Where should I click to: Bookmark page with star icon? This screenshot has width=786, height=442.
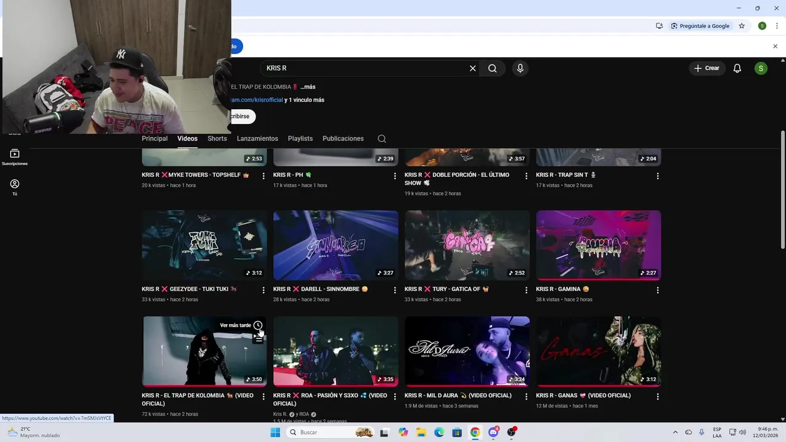click(x=742, y=26)
